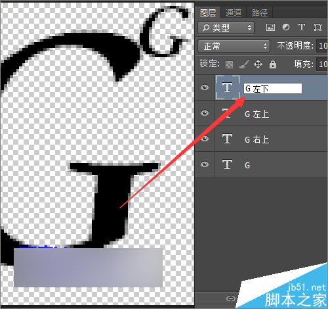Image resolution: width=328 pixels, height=309 pixels.
Task: Switch to the 通道 tab
Action: 234,12
